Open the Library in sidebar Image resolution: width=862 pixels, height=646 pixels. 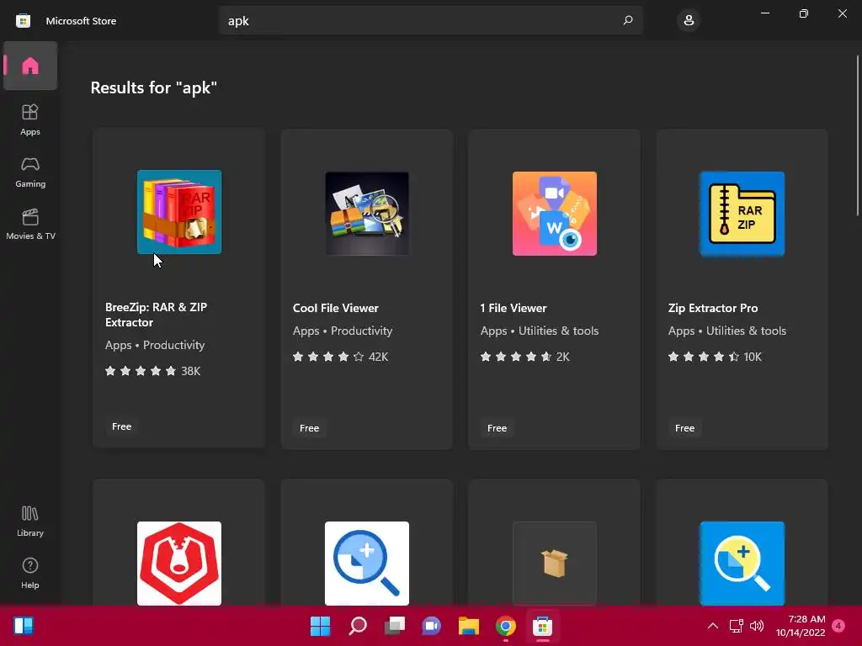coord(30,522)
